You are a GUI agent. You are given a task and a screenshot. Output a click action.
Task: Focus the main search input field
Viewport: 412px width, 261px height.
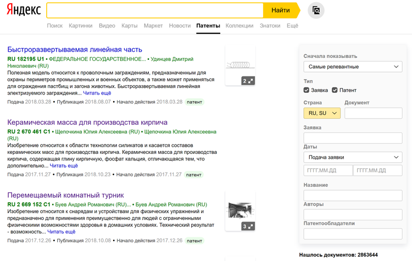click(155, 10)
